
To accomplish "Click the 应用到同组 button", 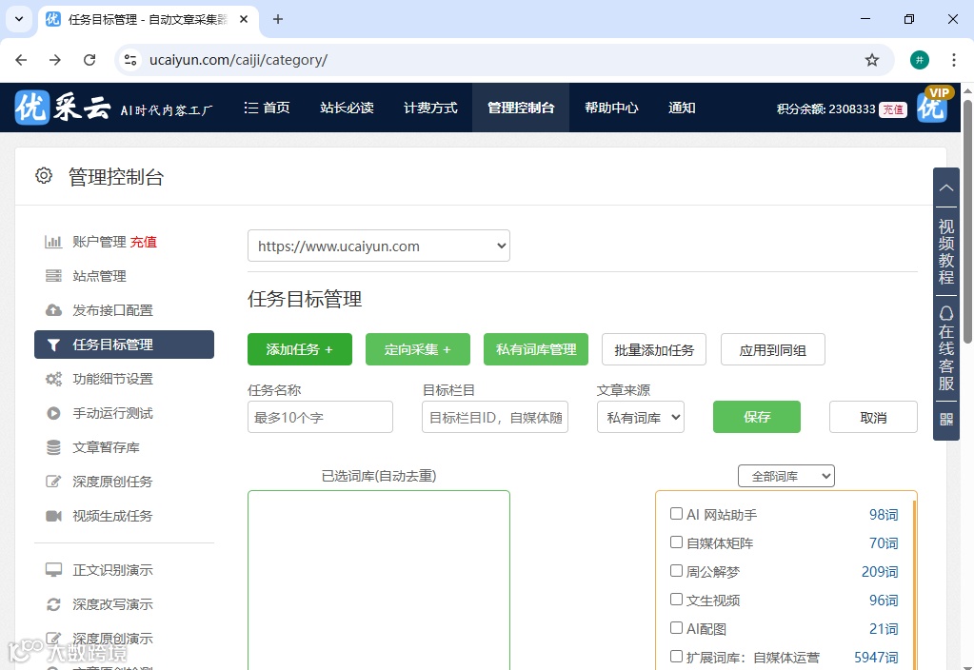I will pos(773,349).
